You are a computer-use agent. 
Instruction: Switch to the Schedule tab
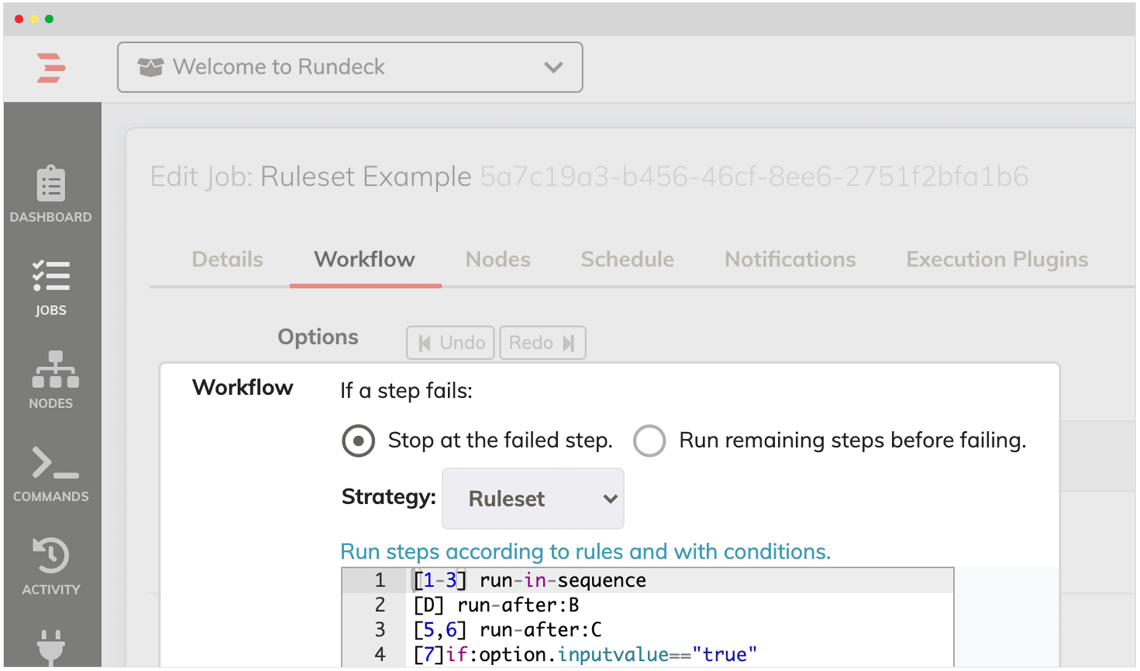point(627,259)
